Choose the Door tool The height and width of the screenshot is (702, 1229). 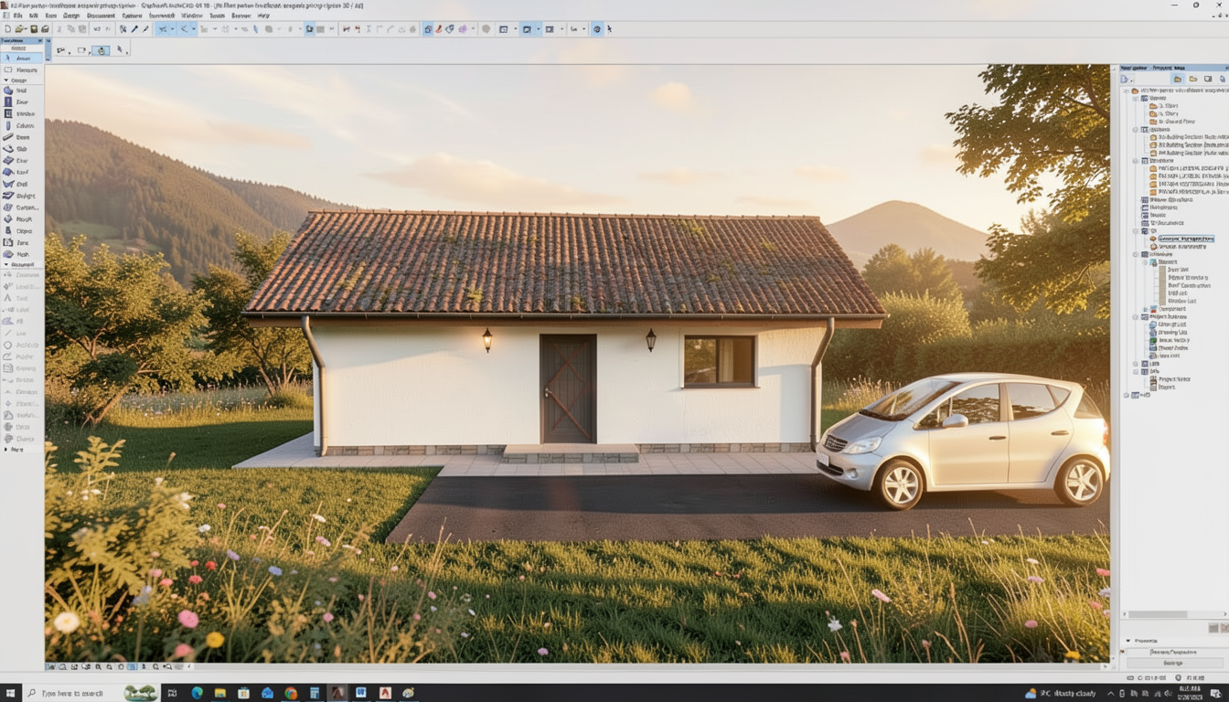21,102
